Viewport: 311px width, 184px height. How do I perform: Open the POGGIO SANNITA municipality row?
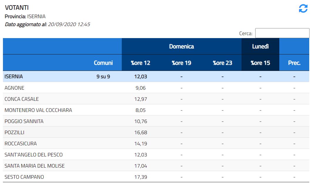coord(156,121)
